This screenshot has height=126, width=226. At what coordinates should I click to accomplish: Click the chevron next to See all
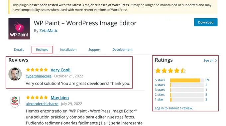216,61
